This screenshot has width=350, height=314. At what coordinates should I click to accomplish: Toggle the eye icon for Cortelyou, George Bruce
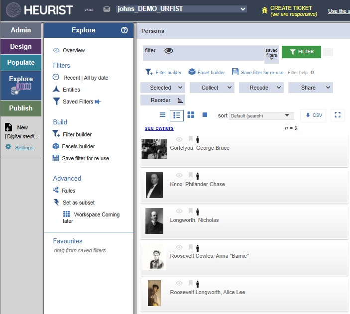(179, 139)
